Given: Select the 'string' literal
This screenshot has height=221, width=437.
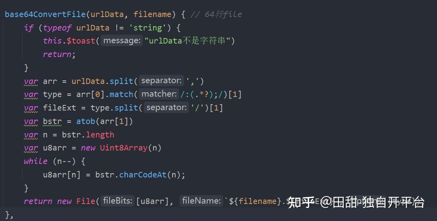Looking at the screenshot, I should point(147,28).
